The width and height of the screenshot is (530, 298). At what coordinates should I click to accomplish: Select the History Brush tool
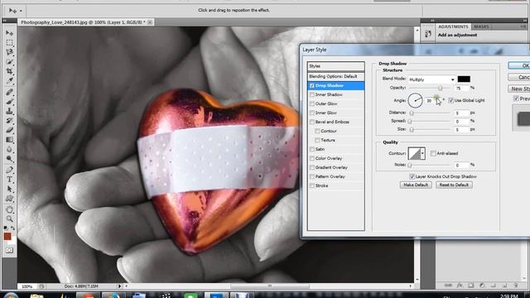coord(9,121)
